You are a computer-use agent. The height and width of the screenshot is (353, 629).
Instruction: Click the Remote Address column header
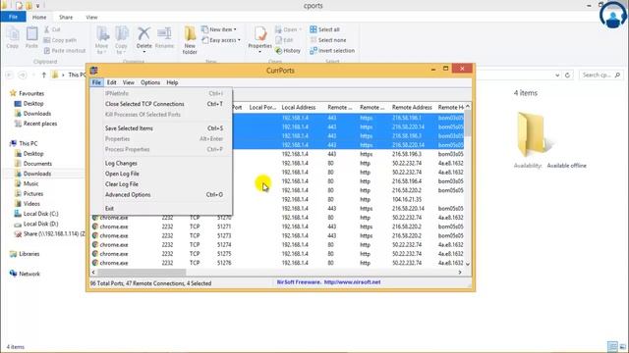point(412,107)
